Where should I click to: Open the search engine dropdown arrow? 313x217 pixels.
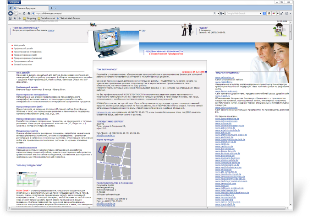click(260, 13)
